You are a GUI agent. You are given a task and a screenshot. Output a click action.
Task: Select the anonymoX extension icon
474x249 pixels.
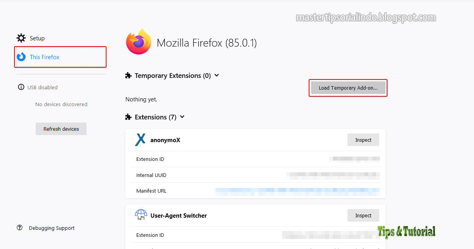click(140, 140)
